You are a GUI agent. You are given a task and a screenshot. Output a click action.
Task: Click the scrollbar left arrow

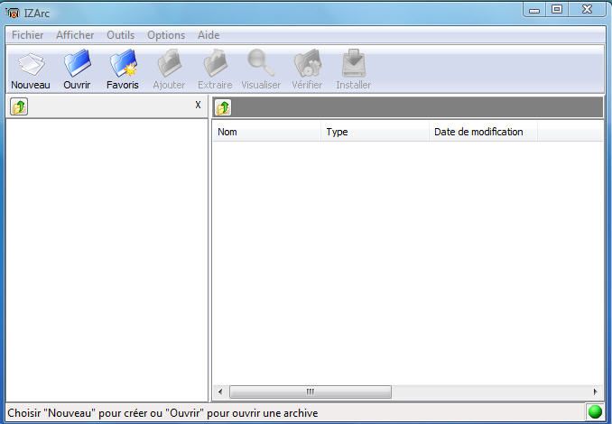click(220, 392)
